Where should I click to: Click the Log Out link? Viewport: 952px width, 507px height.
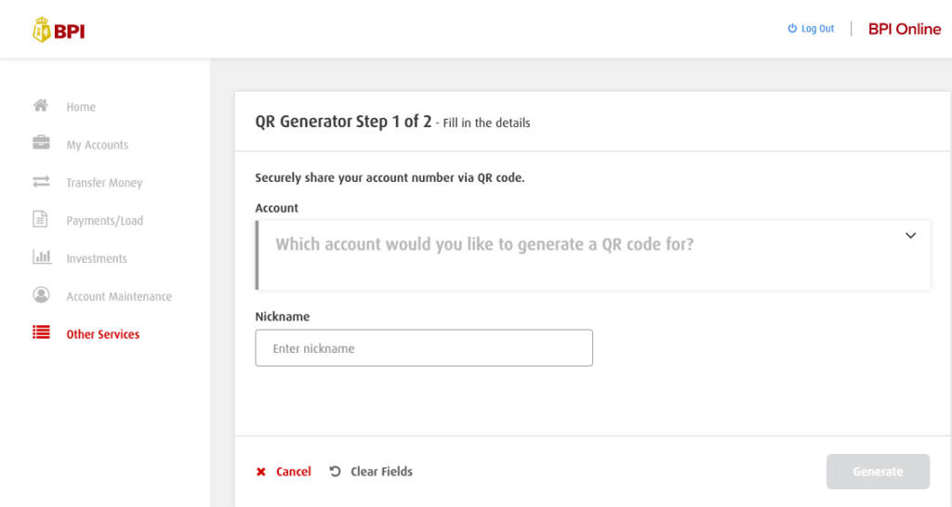[817, 29]
